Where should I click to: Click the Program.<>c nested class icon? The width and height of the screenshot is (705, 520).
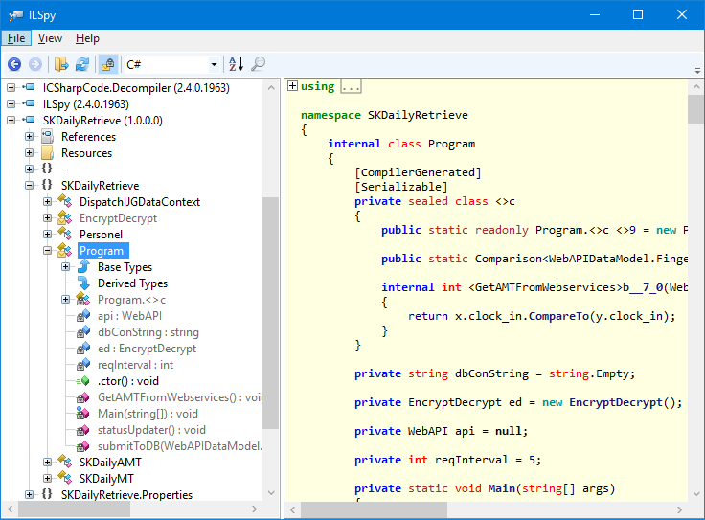pyautogui.click(x=83, y=300)
